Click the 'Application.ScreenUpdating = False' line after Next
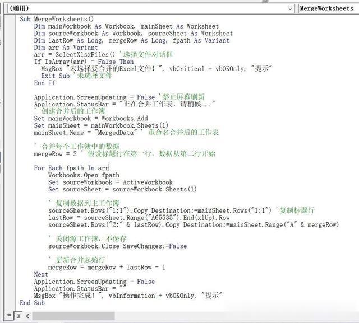This screenshot has height=323, width=359. click(94, 282)
